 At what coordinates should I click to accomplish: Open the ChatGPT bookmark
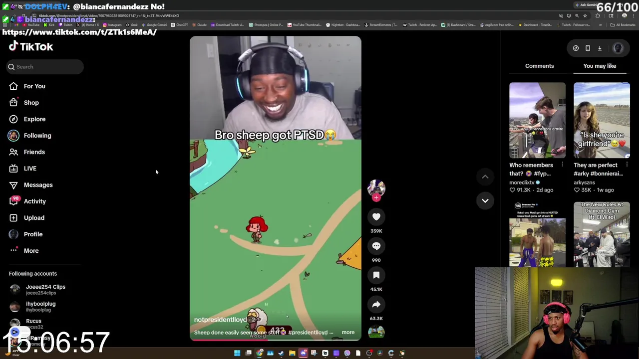[179, 25]
